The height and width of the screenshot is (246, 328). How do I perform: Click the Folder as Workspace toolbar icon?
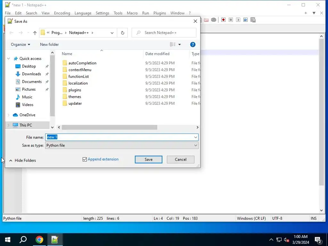(x=206, y=20)
